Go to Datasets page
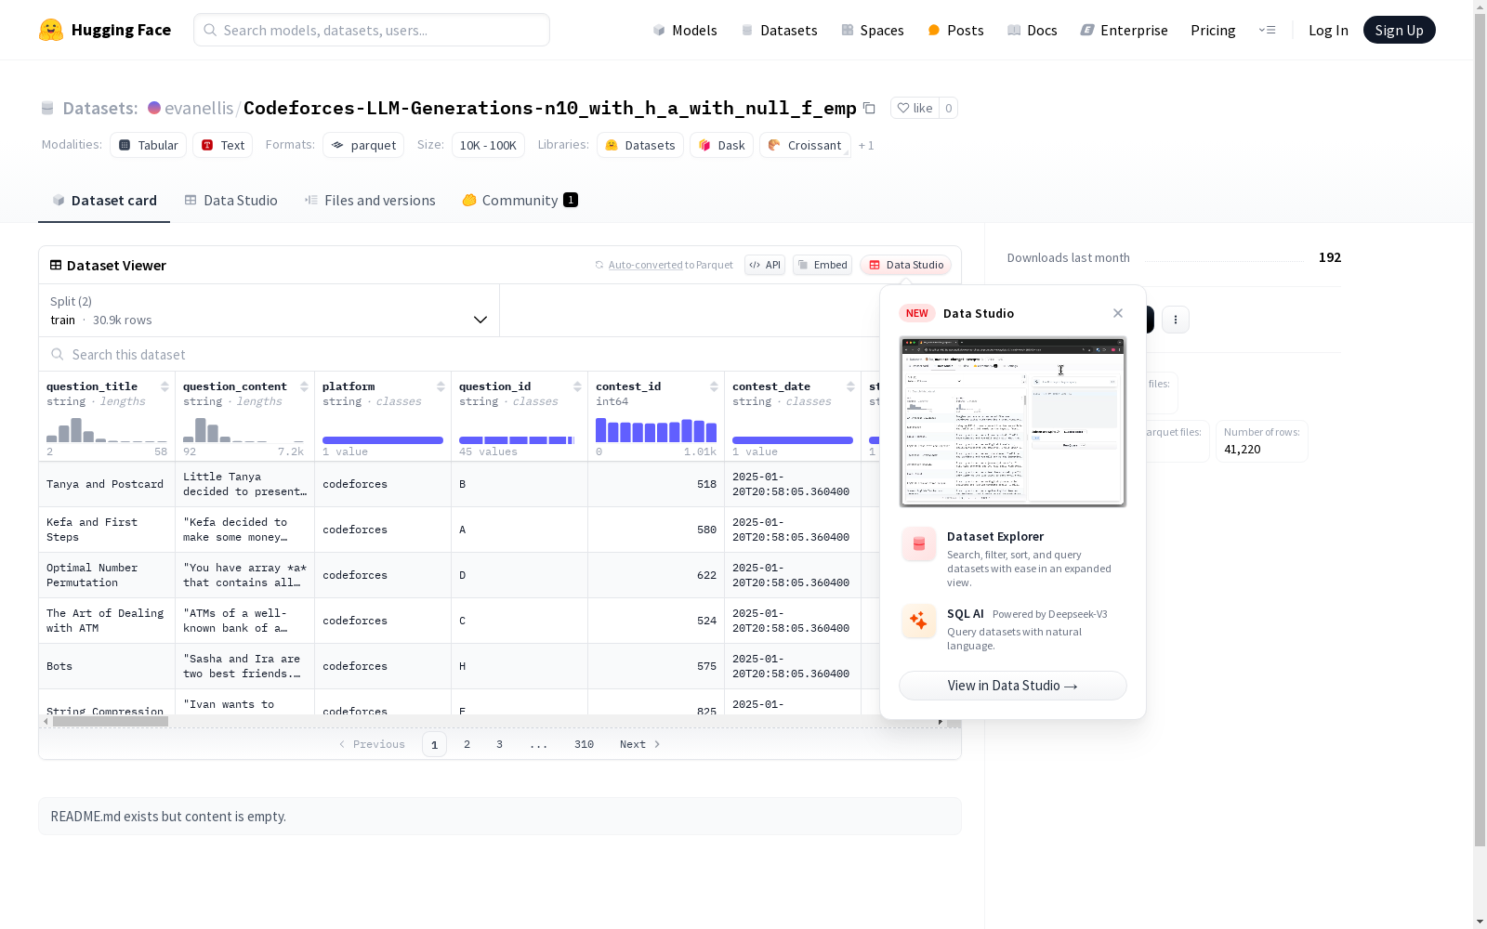The width and height of the screenshot is (1487, 929). pos(779,30)
